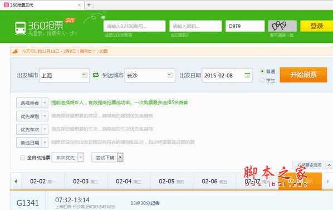Click the captcha text field D9T9

[x=245, y=26]
